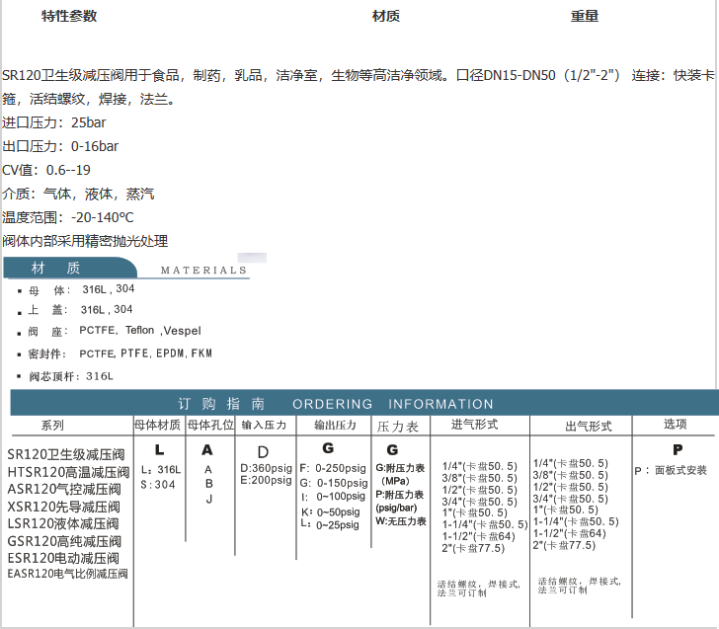Click the MATERIALS heading text
719x629 pixels.
[x=203, y=270]
